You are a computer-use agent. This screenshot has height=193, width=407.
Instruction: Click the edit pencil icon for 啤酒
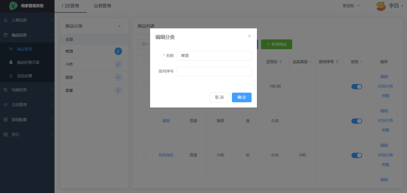(118, 51)
